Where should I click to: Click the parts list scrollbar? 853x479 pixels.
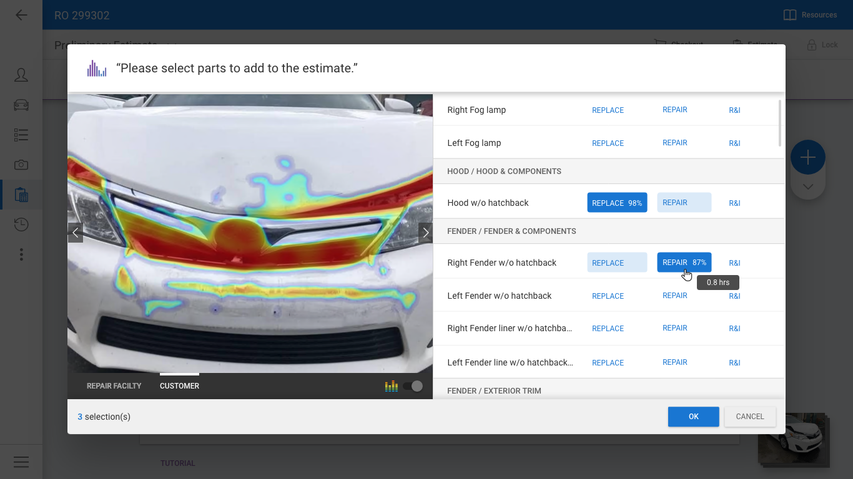(779, 123)
